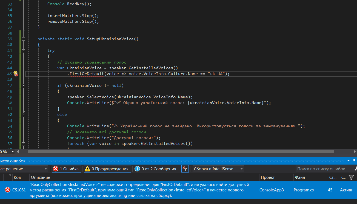Click the comment "// Шукаємо український голос"
The image size is (357, 204).
click(92, 62)
